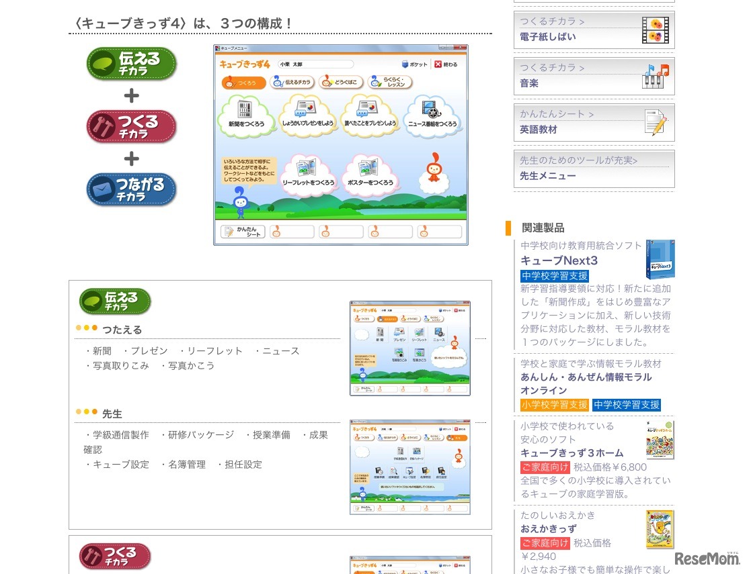The width and height of the screenshot is (749, 574).
Task: Click the red つくるチカラ badge at page bottom
Action: pyautogui.click(x=115, y=556)
